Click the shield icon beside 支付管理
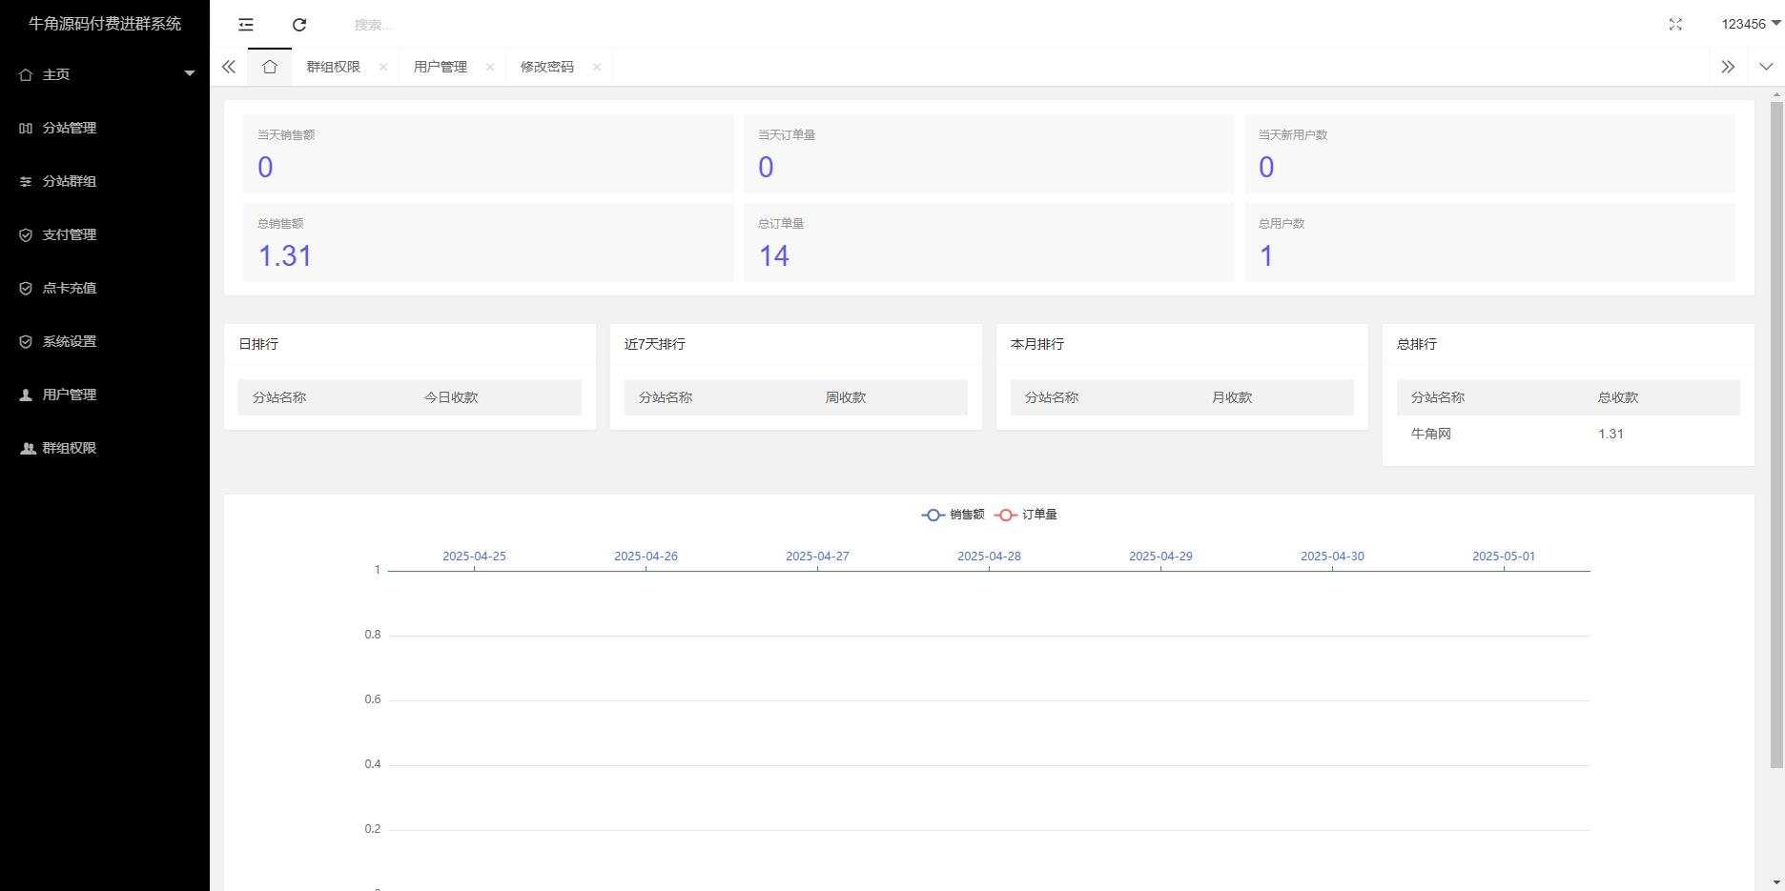1785x891 pixels. [26, 234]
